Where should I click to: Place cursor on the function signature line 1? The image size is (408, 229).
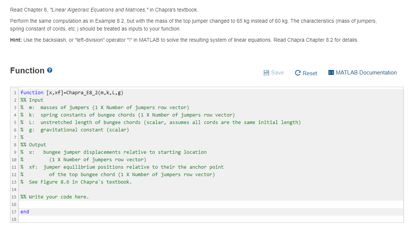click(74, 92)
